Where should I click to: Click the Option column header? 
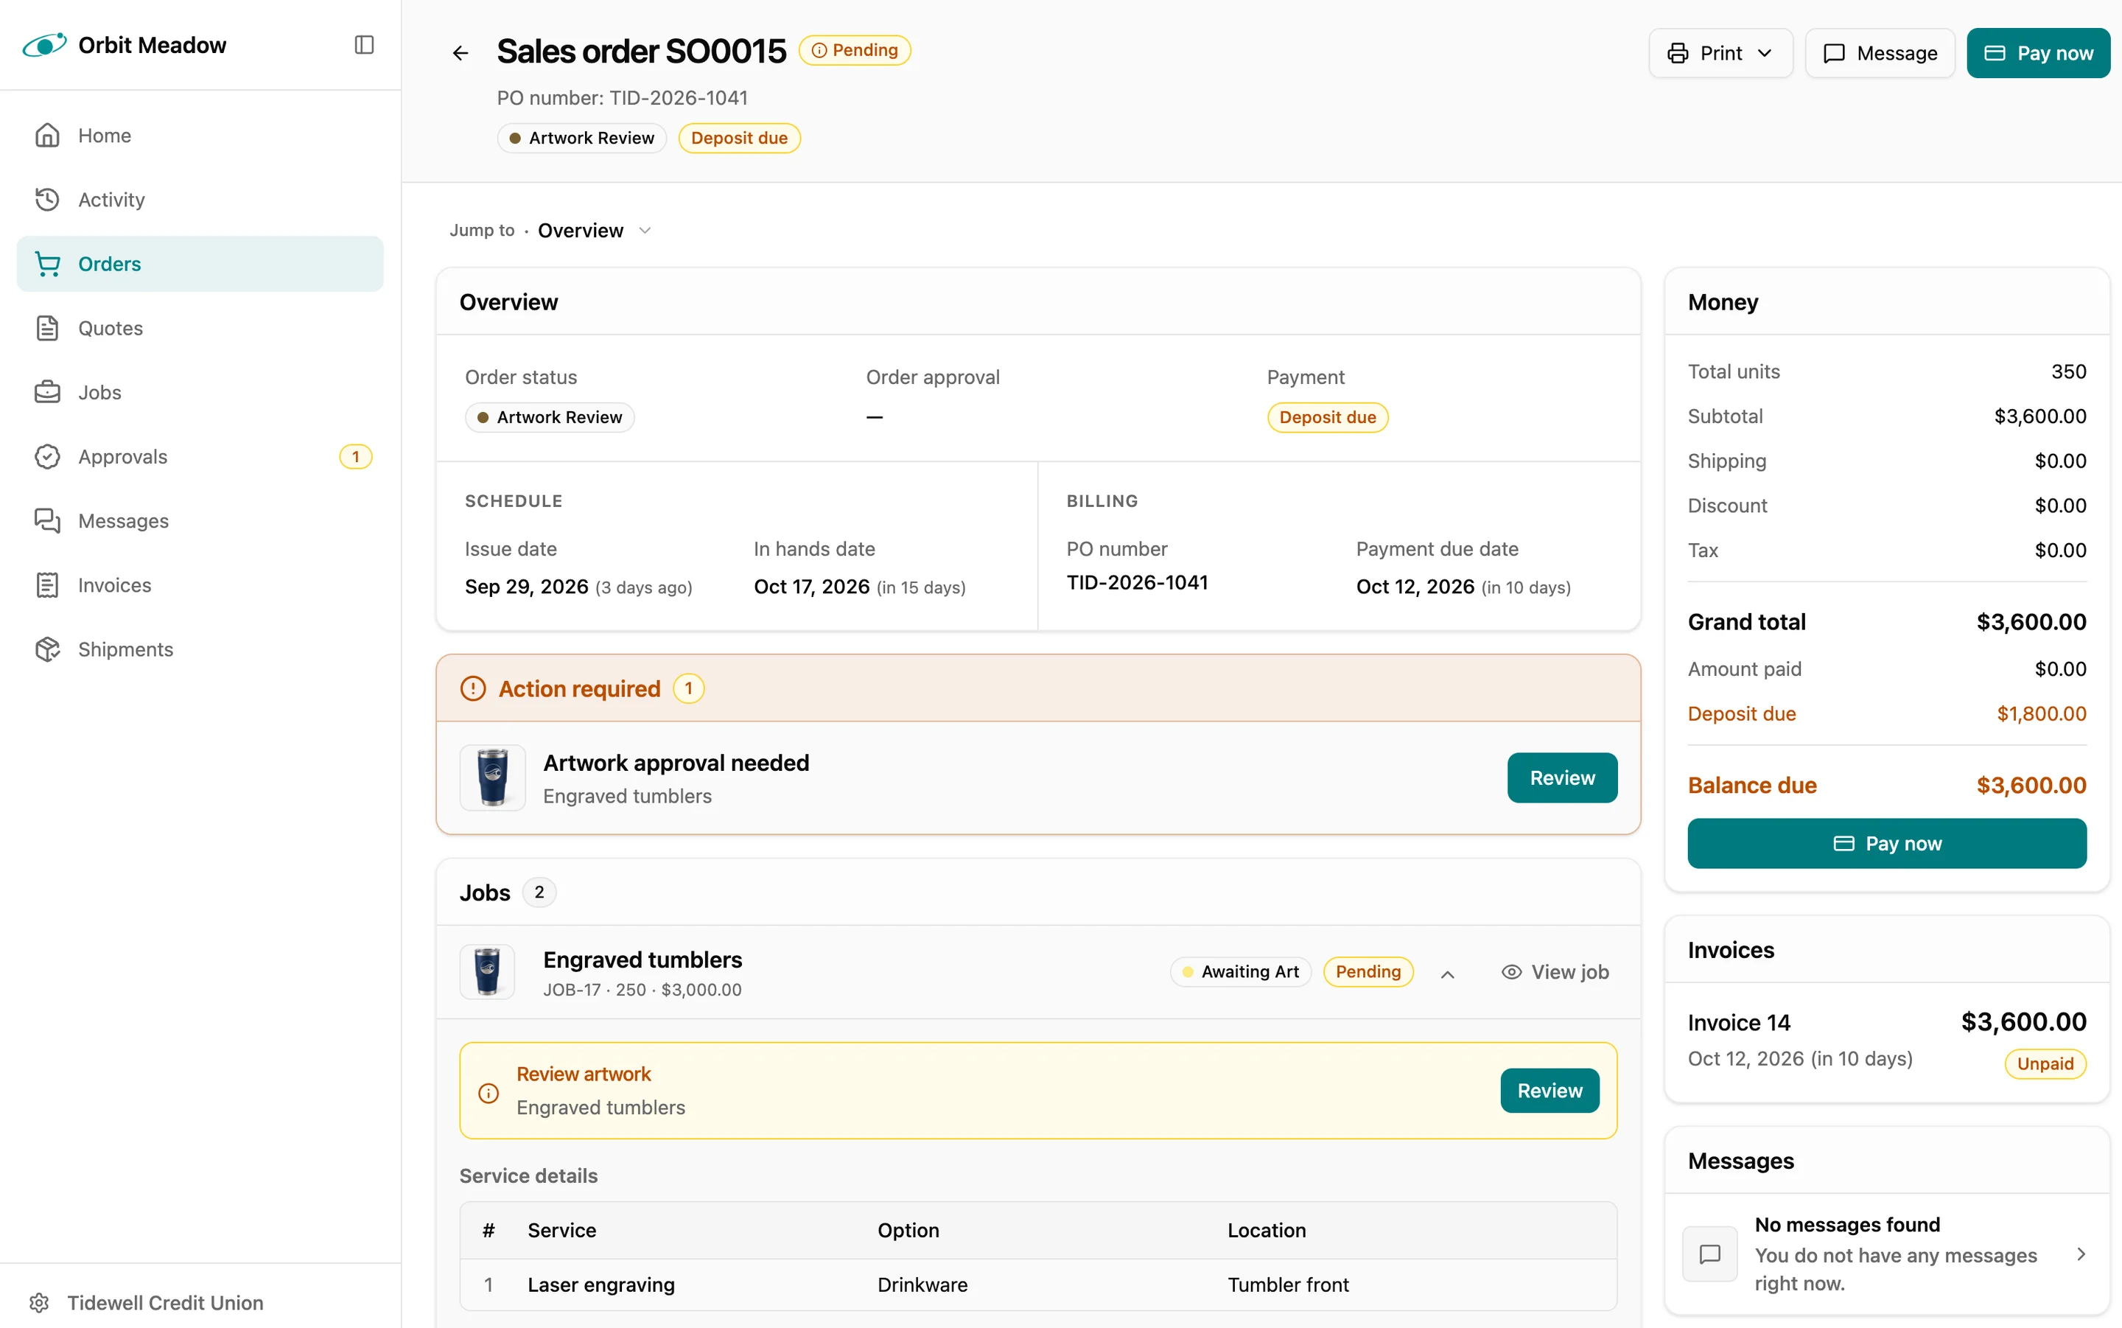tap(908, 1231)
